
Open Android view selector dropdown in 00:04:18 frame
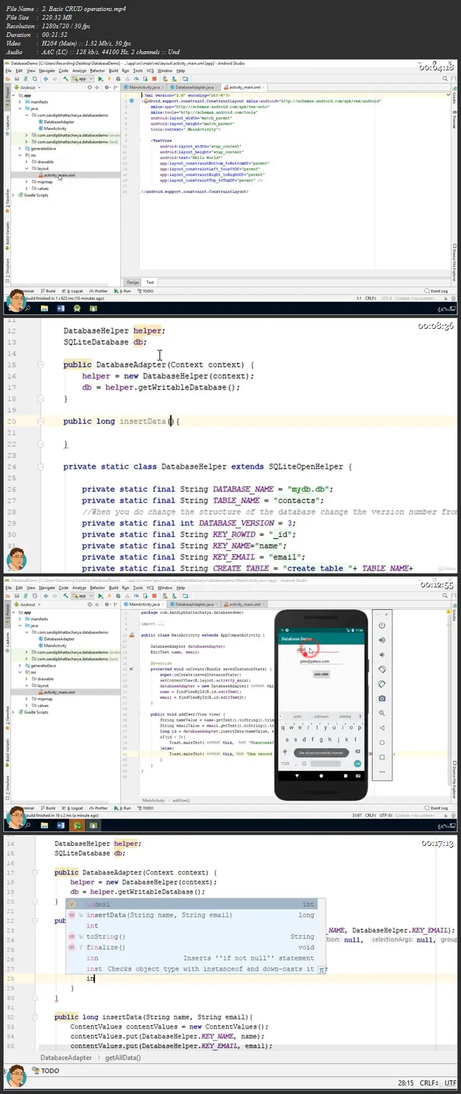[x=28, y=88]
